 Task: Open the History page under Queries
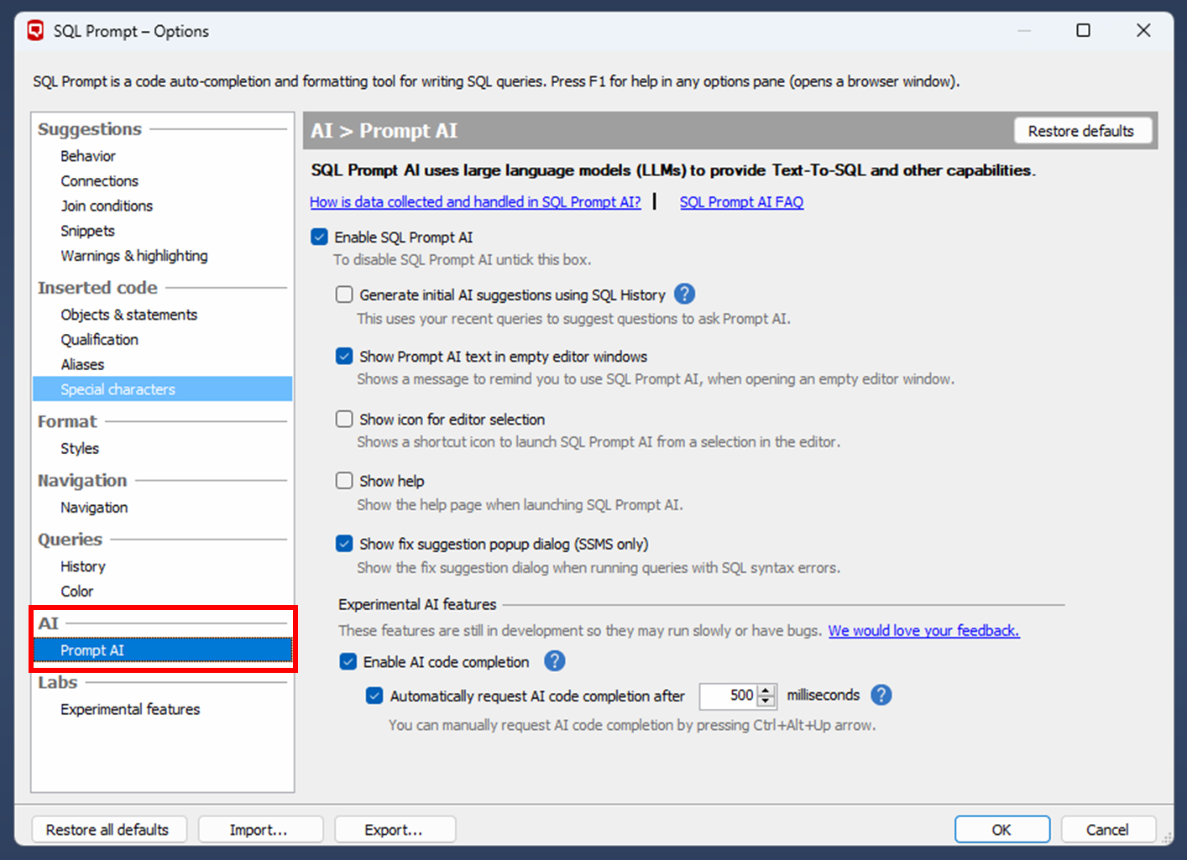pos(82,566)
